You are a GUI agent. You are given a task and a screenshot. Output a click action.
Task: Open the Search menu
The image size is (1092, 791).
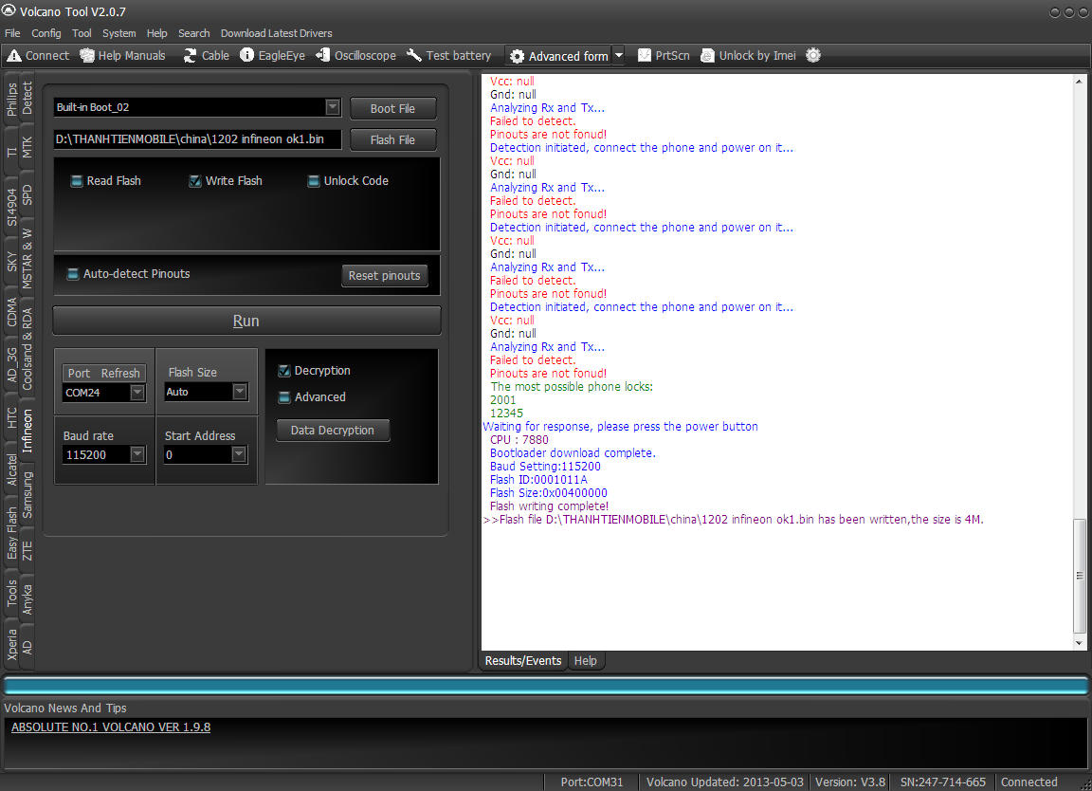click(x=193, y=33)
